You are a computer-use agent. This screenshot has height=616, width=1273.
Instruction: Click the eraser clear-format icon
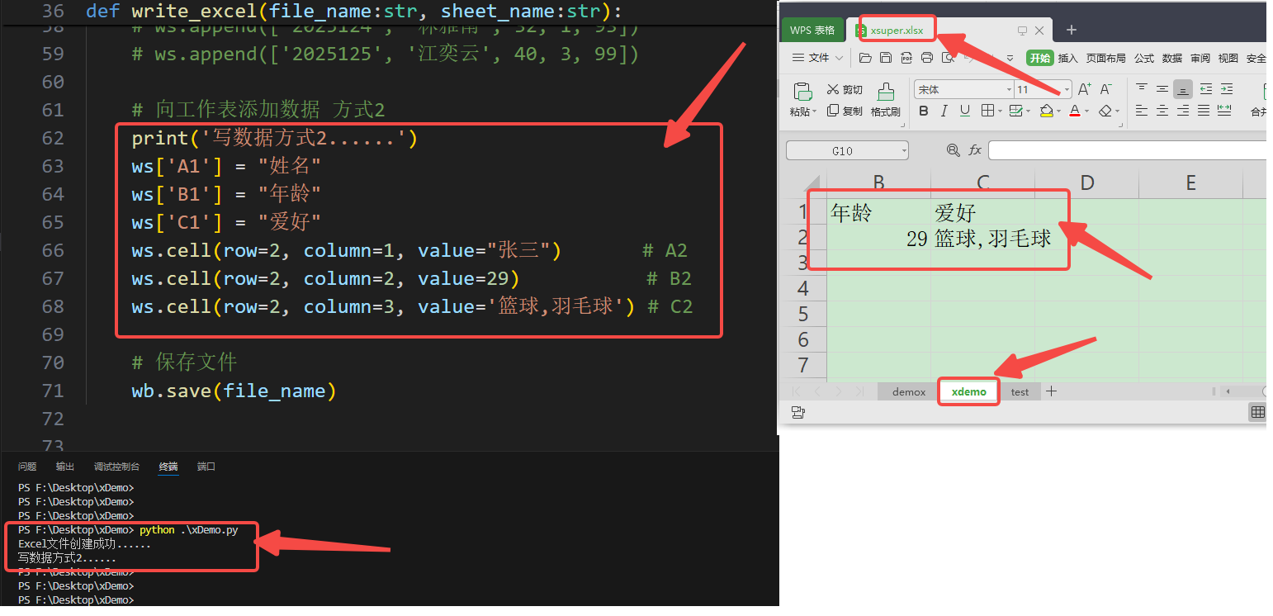click(1105, 110)
